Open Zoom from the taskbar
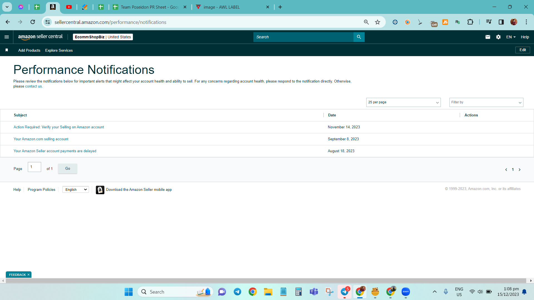 tap(406, 292)
